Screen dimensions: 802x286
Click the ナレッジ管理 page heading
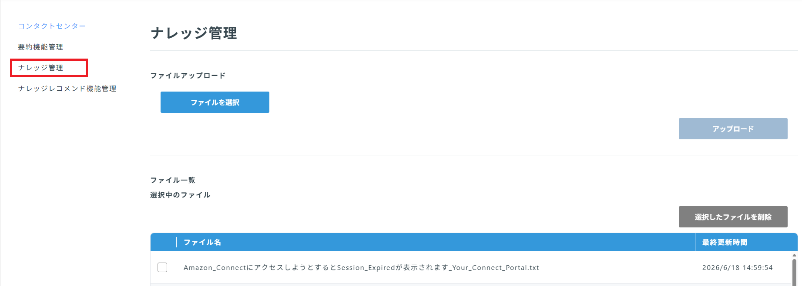[194, 33]
